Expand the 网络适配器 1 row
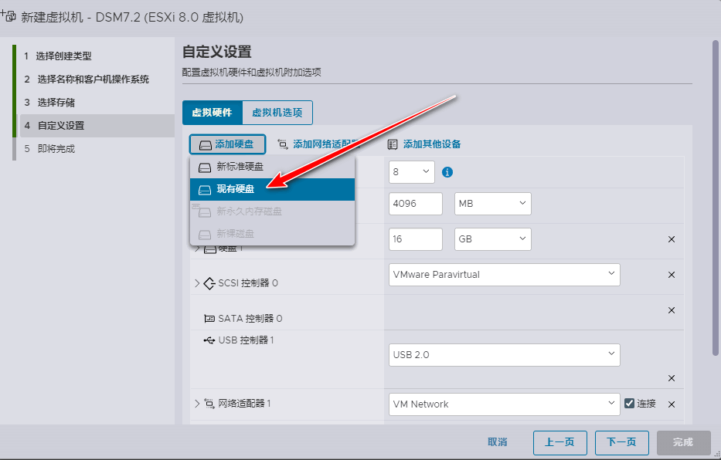Image resolution: width=721 pixels, height=460 pixels. pyautogui.click(x=197, y=404)
